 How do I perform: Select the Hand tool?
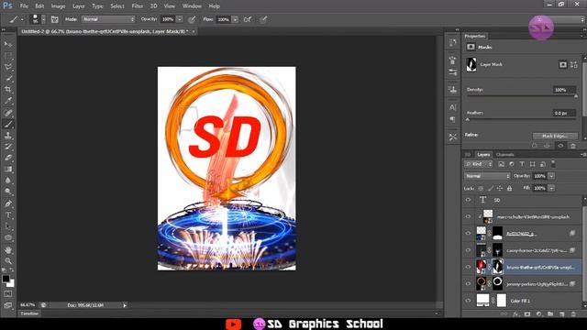point(8,249)
